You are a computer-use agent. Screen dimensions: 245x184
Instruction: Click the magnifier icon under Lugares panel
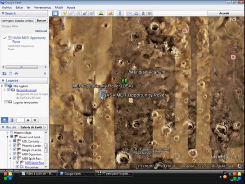(x=5, y=120)
